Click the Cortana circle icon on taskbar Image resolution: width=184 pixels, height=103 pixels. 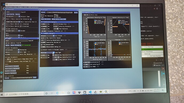tap(46, 93)
